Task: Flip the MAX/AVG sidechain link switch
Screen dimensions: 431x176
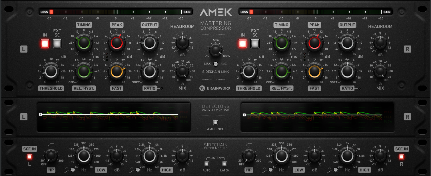Action: coord(216,64)
